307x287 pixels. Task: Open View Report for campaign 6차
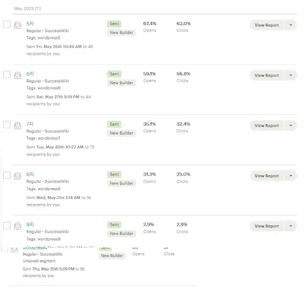click(x=266, y=75)
